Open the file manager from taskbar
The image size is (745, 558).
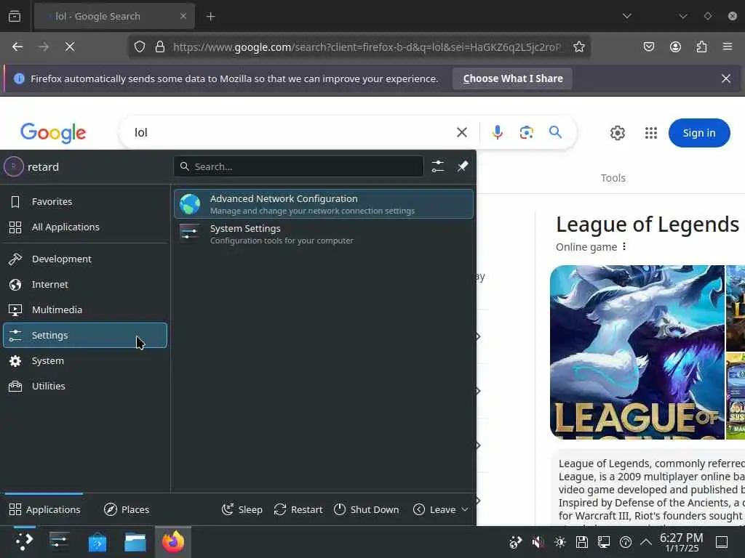pos(135,541)
